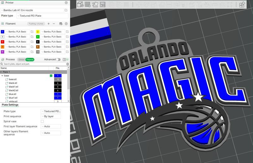Open the Plate type dropdown under Printer
Viewport: 253px width, 163px height.
click(42, 16)
